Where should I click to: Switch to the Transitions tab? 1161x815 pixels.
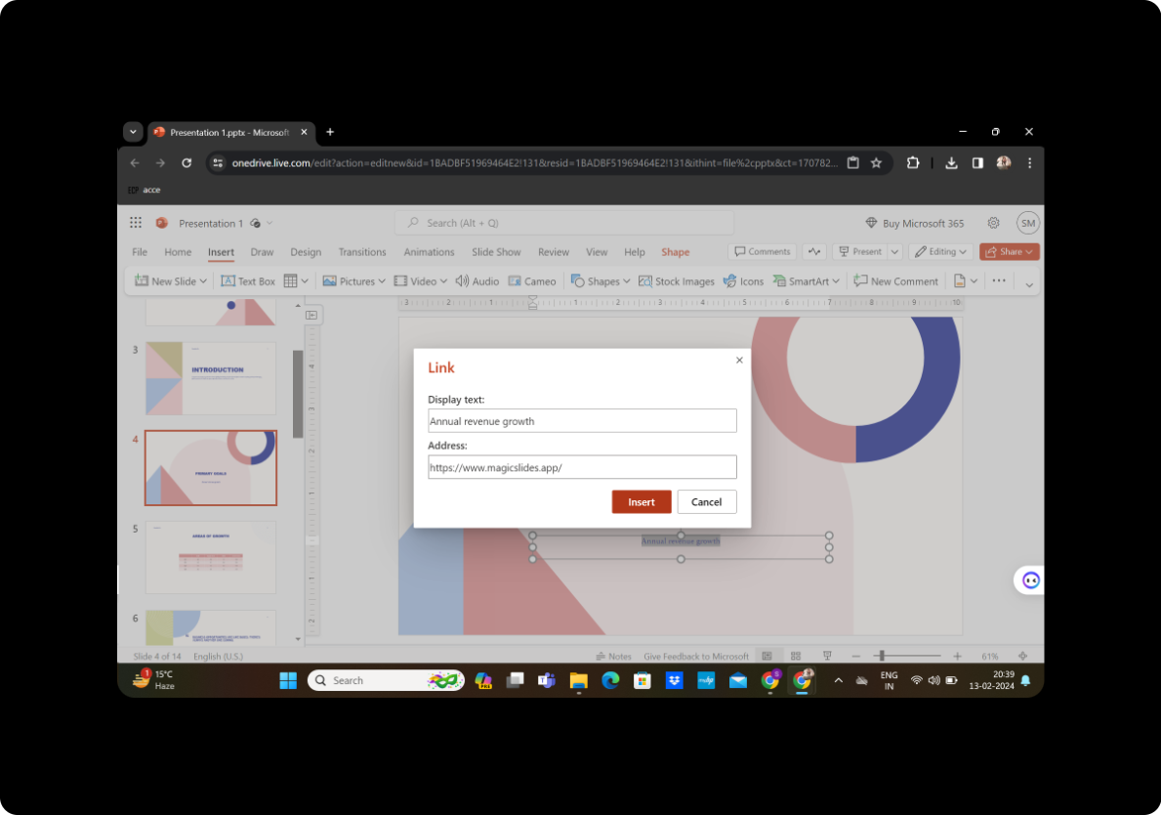click(362, 252)
